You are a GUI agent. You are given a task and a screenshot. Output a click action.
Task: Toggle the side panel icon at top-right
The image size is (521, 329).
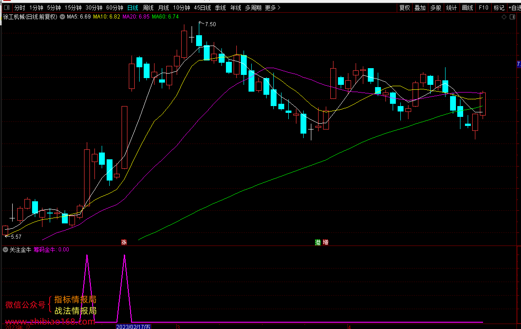(x=512, y=17)
